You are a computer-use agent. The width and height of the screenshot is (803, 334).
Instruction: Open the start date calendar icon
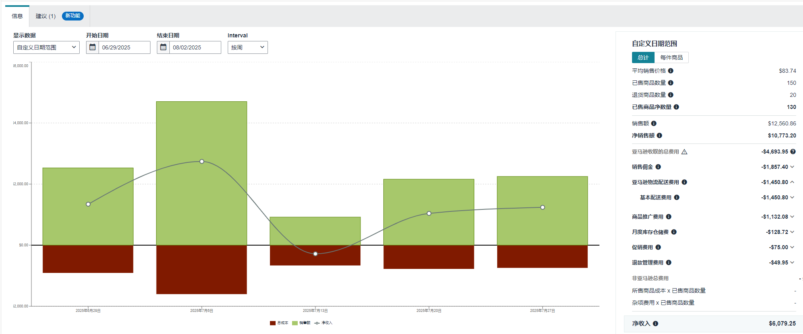pos(93,47)
